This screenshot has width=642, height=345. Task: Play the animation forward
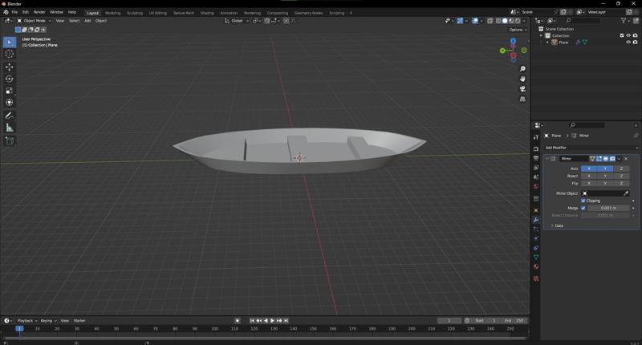pyautogui.click(x=272, y=320)
